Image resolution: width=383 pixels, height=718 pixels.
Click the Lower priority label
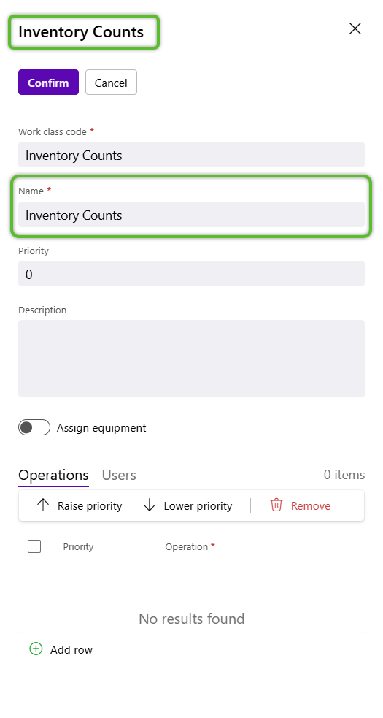pyautogui.click(x=198, y=506)
